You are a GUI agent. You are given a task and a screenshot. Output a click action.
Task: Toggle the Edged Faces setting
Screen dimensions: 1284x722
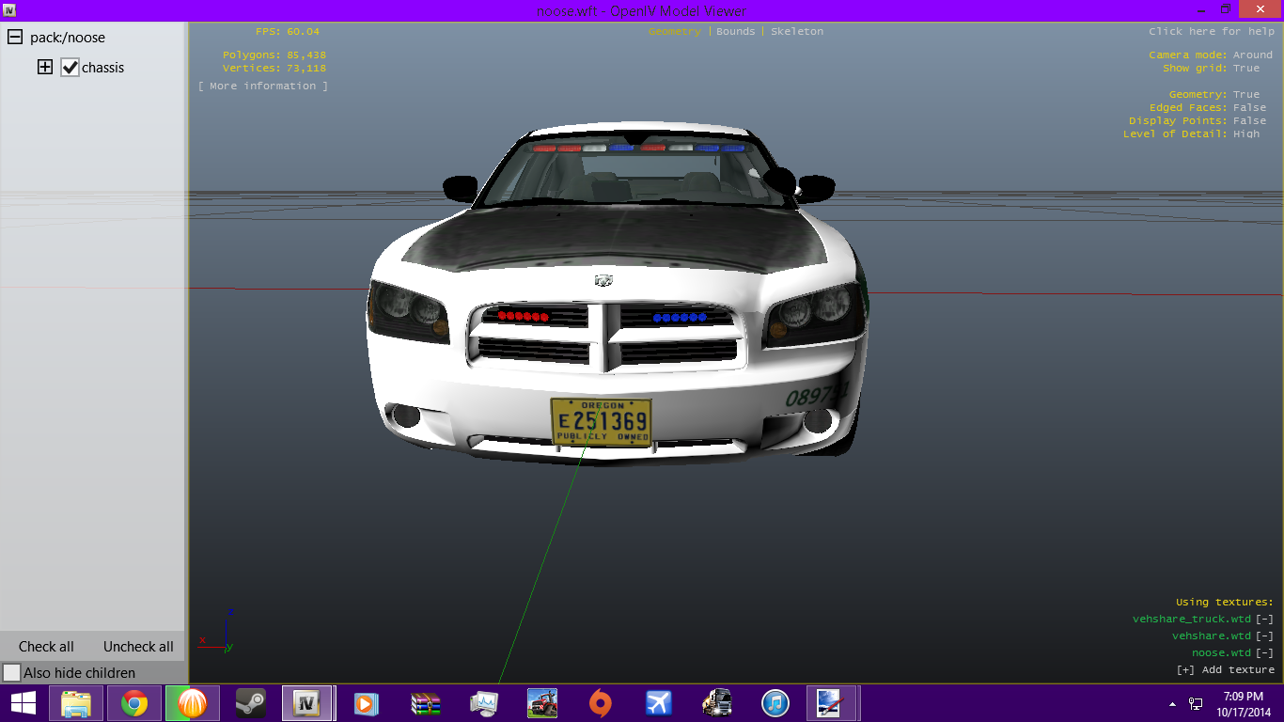(x=1249, y=108)
